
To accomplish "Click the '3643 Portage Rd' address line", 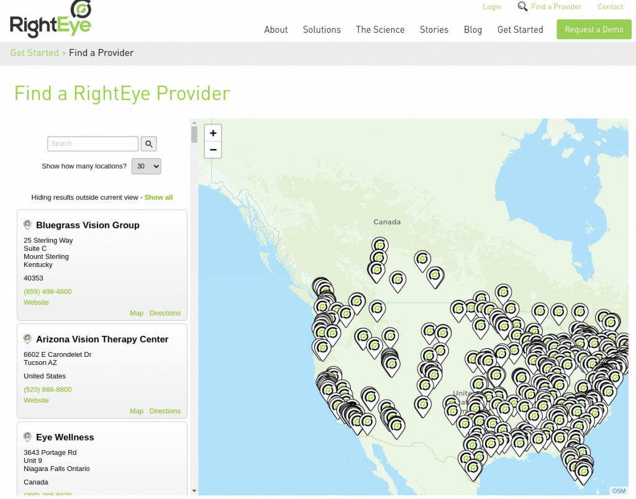I will click(x=50, y=453).
